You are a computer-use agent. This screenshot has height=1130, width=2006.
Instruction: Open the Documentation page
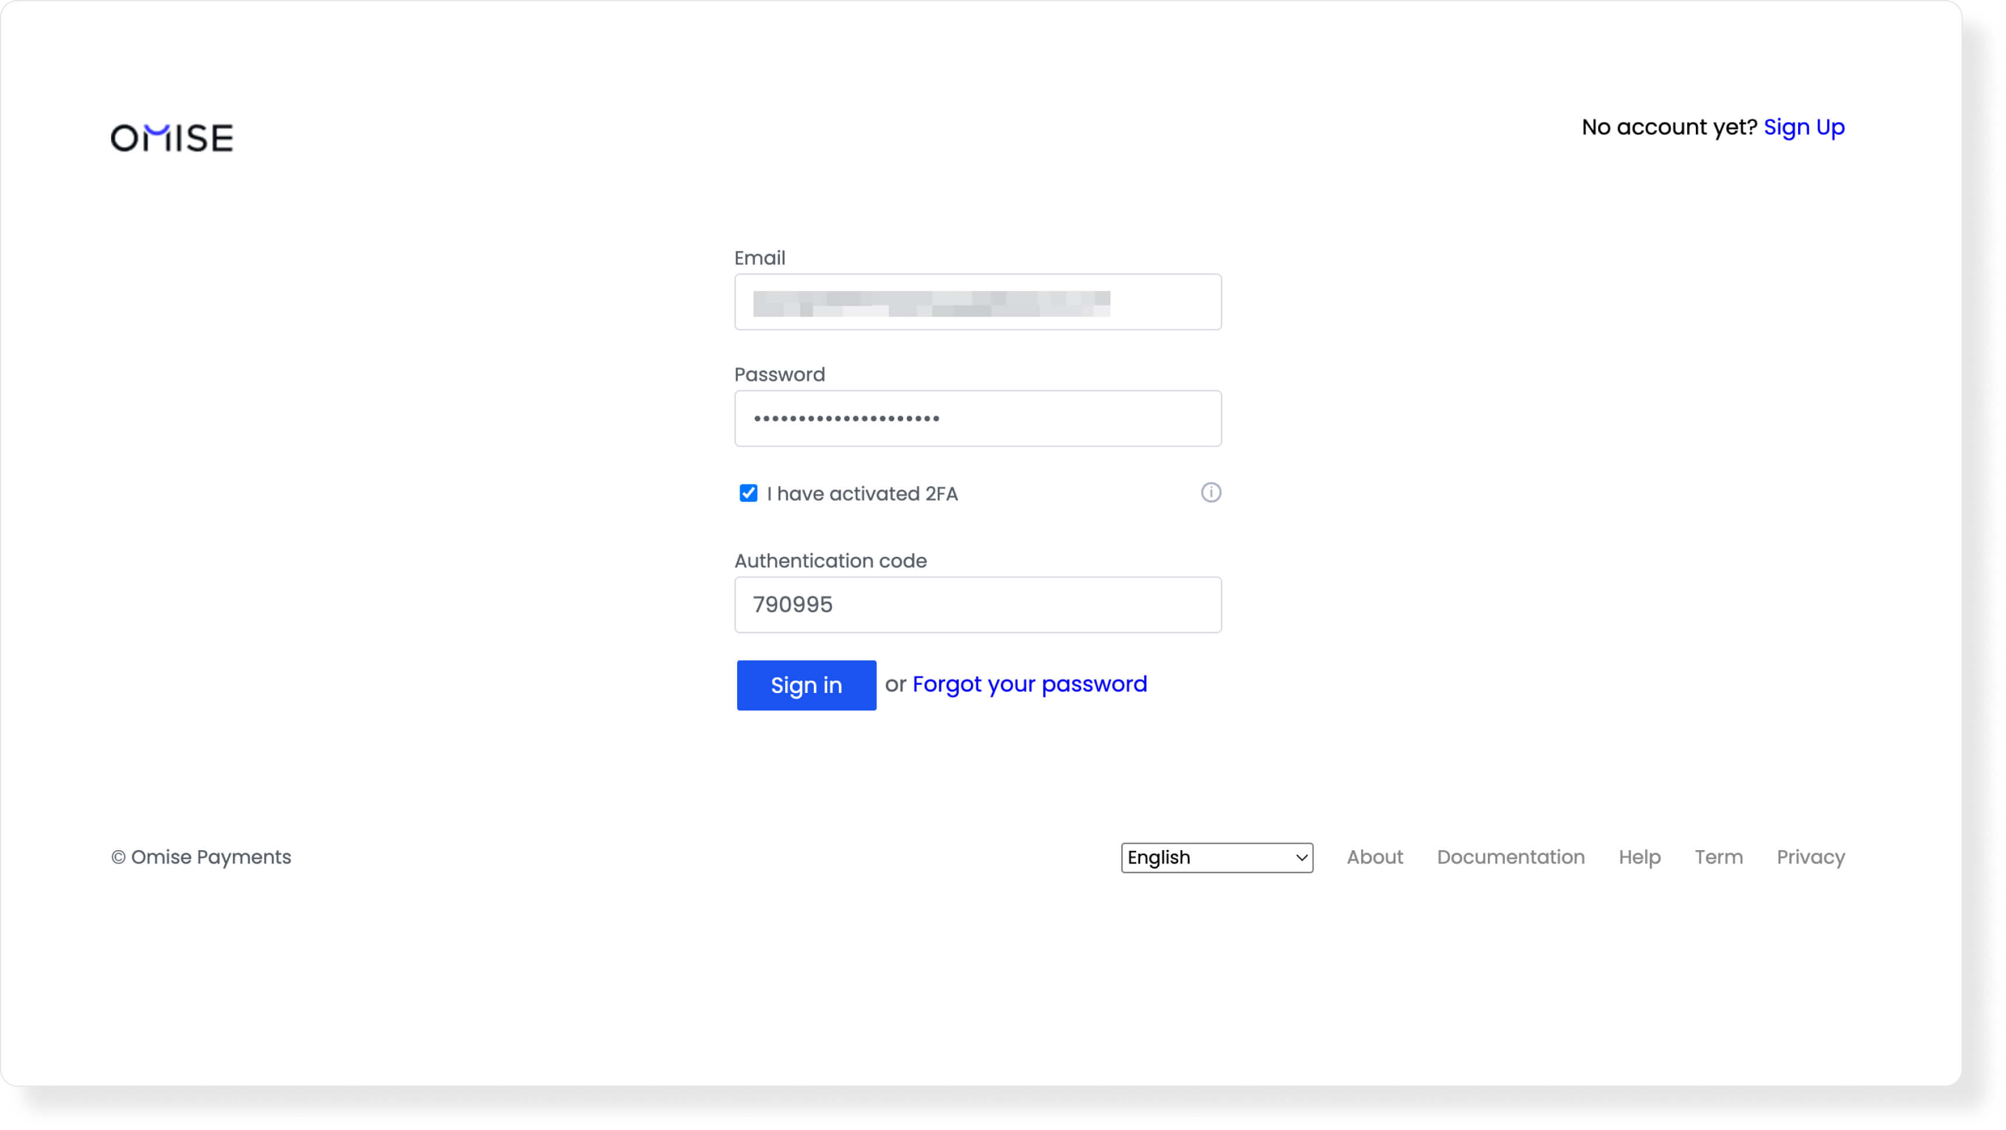click(x=1511, y=857)
